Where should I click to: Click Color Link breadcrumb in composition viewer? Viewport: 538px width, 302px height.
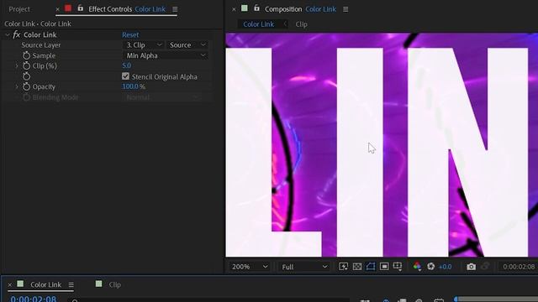258,24
